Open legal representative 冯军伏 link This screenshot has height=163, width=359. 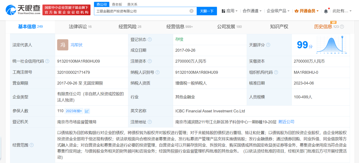point(77,45)
